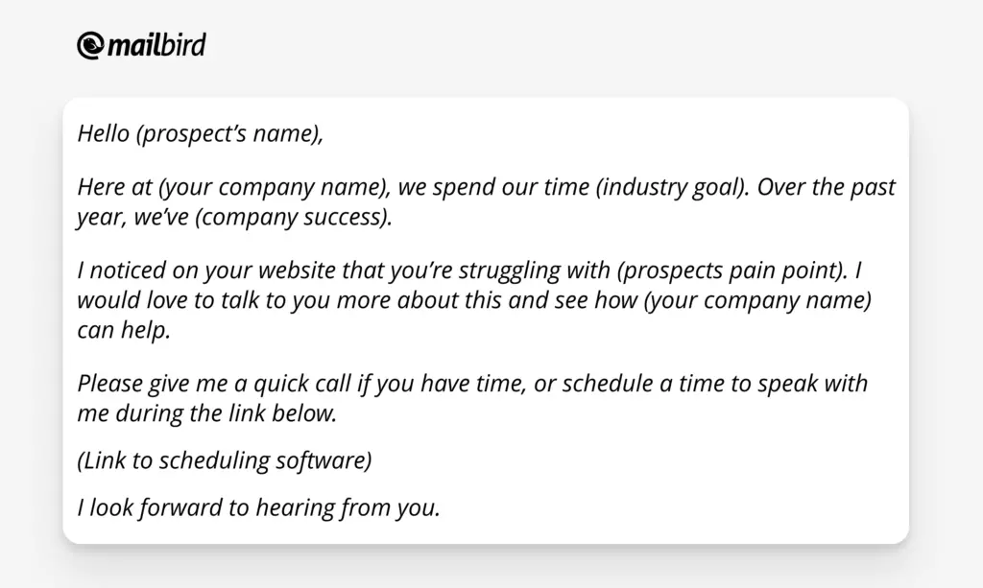
Task: Select the '(your company name)' placeholder in the second paragraph
Action: tap(274, 187)
